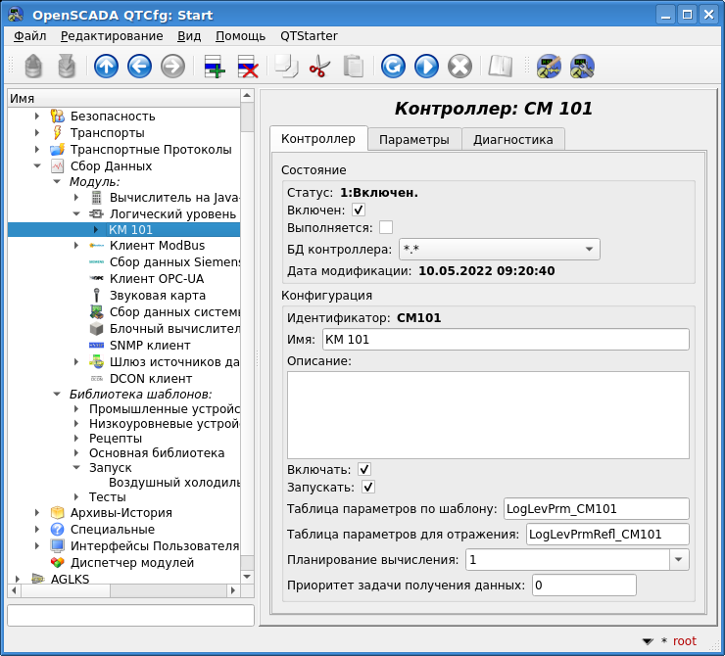725x656 pixels.
Task: Open the Помощь menu
Action: [x=240, y=36]
